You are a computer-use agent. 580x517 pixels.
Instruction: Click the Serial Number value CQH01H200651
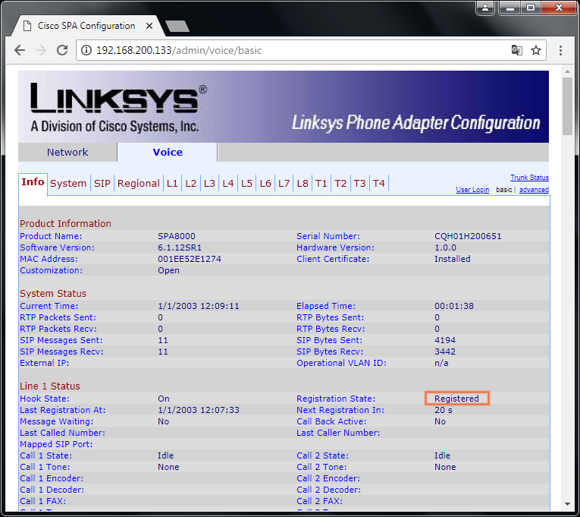pos(468,236)
